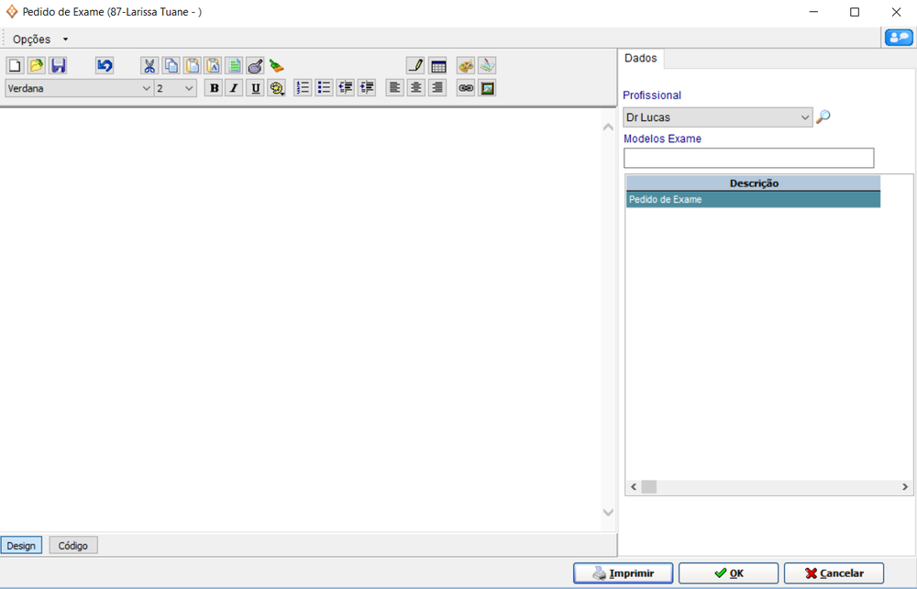The height and width of the screenshot is (589, 917).
Task: Toggle italic formatting
Action: point(234,88)
